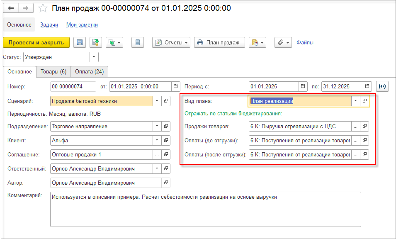Add document to favorites via star icon
Viewport: 396px width, 239px height.
pos(43,8)
